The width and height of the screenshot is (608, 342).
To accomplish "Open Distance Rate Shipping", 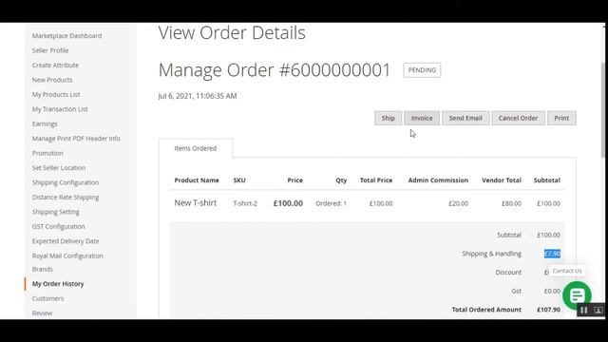I will pyautogui.click(x=66, y=198).
